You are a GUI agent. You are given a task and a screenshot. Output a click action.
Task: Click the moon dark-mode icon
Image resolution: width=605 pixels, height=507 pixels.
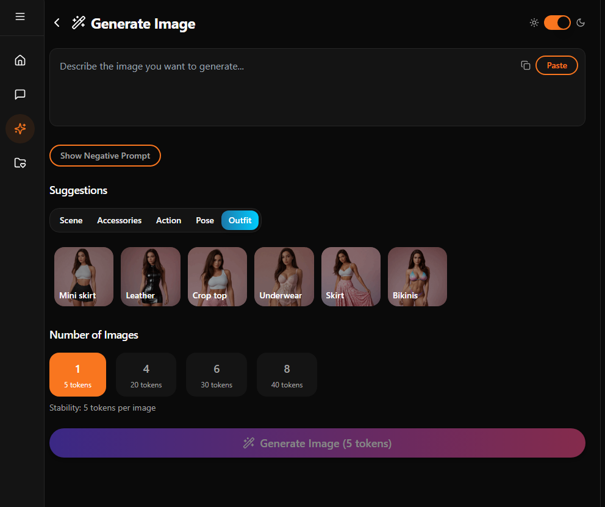point(581,23)
